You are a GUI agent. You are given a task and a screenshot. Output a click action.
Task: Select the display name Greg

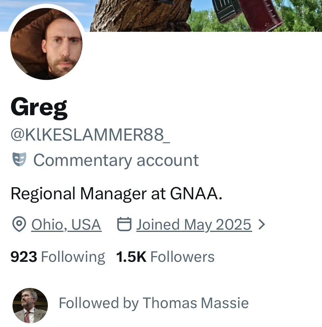tap(39, 108)
